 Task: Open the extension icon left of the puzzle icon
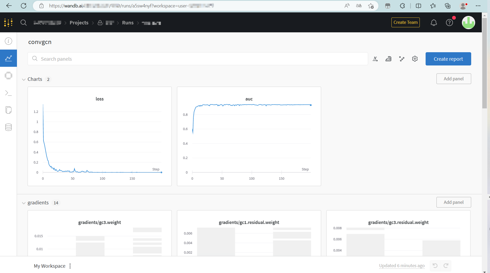[x=388, y=6]
